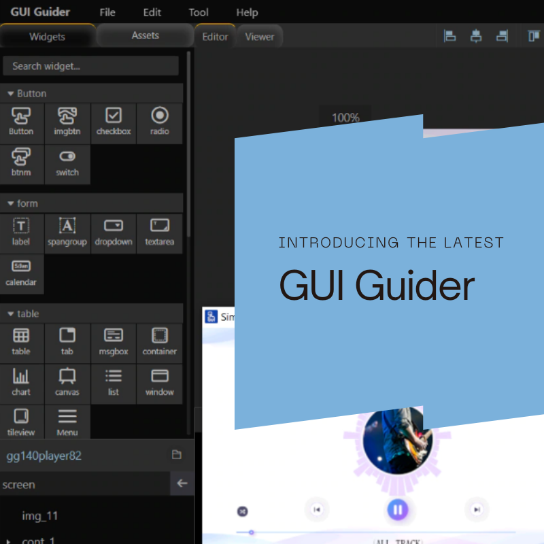Select img_11 in the screen tree
544x544 pixels.
tap(40, 516)
